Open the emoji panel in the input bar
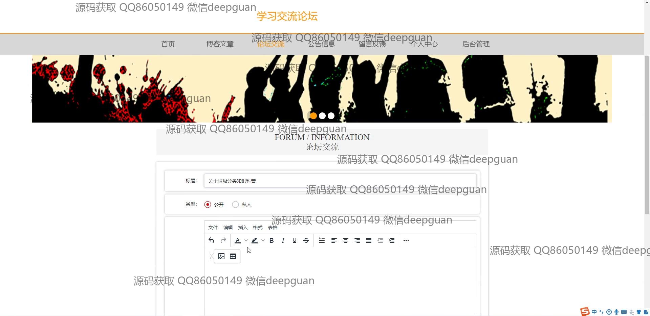 tap(609, 312)
